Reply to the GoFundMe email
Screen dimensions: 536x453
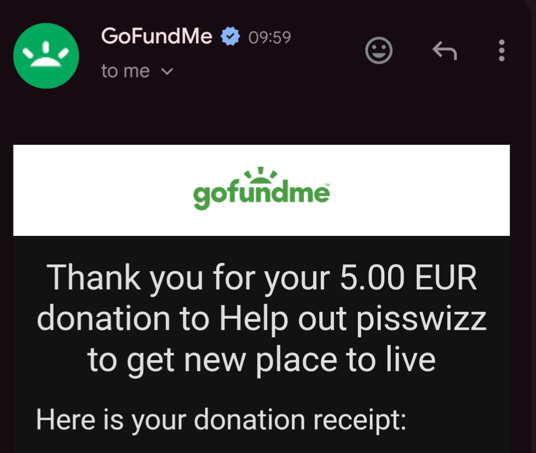coord(444,51)
